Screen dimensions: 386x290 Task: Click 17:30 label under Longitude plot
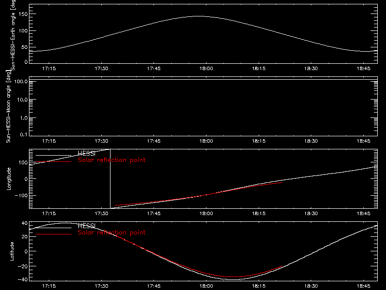(101, 214)
